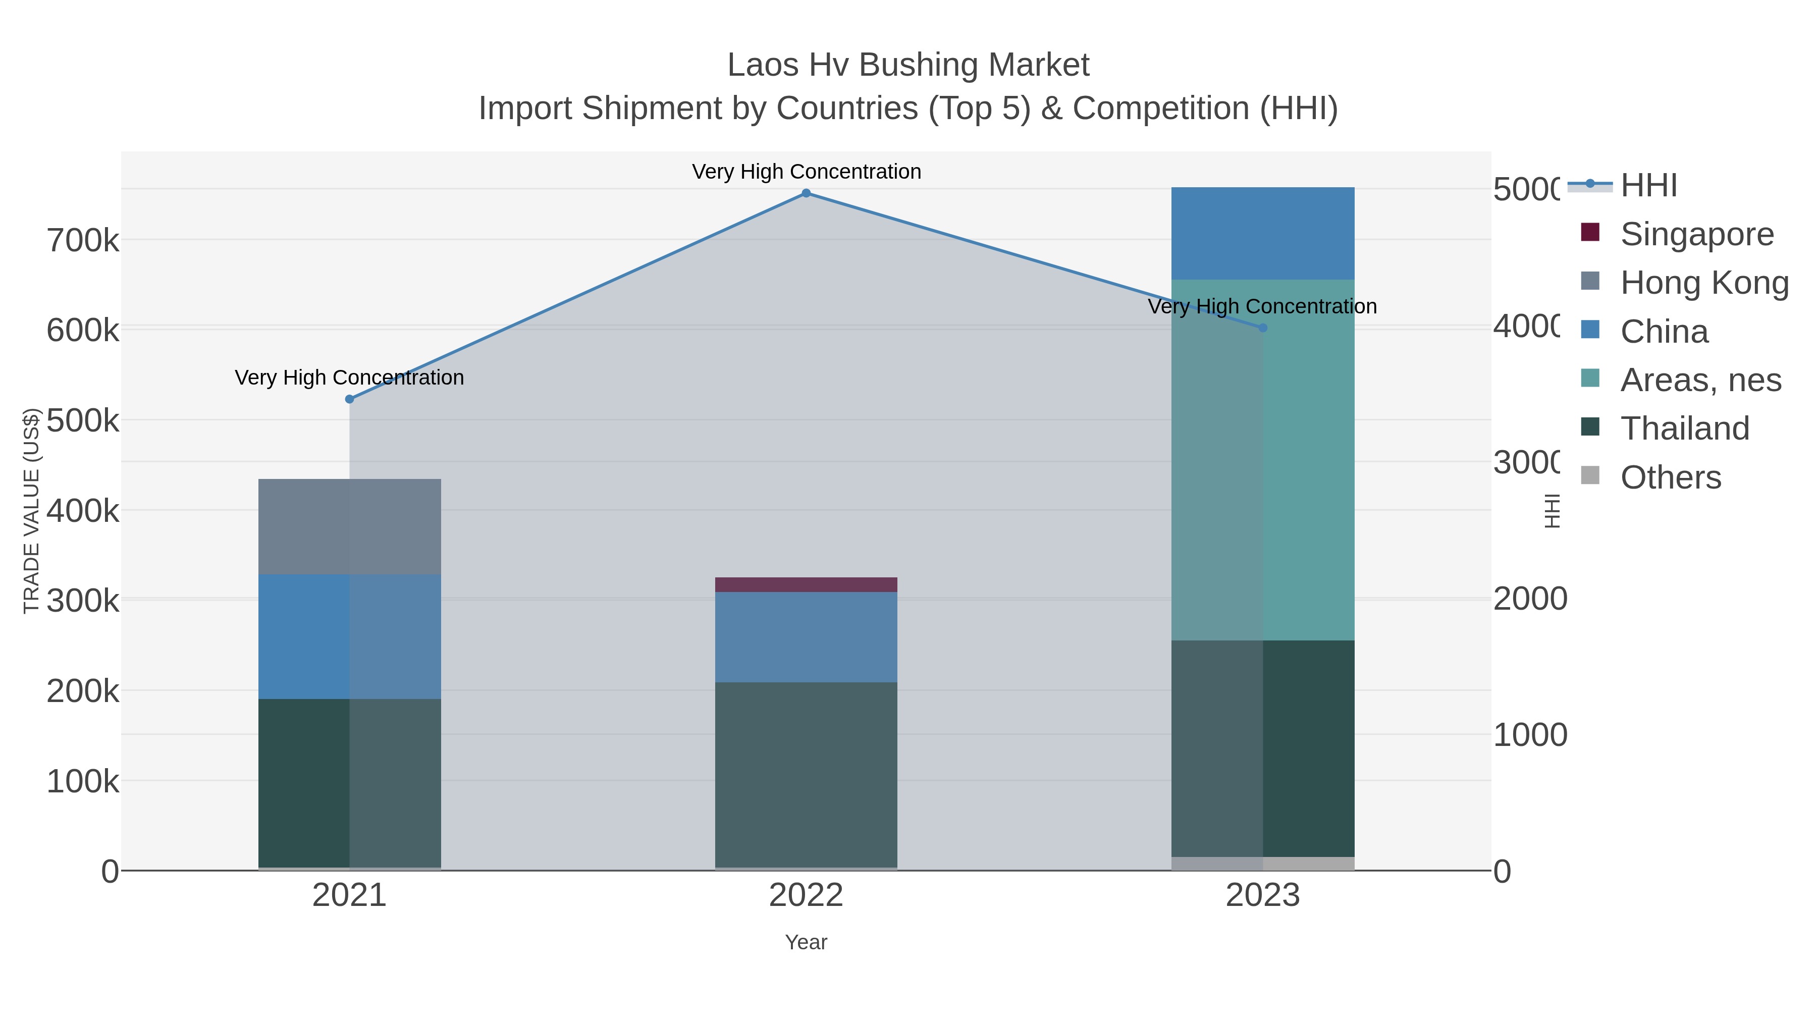Click the 2022 HHI peak data point
This screenshot has width=1817, height=1022.
coord(806,193)
